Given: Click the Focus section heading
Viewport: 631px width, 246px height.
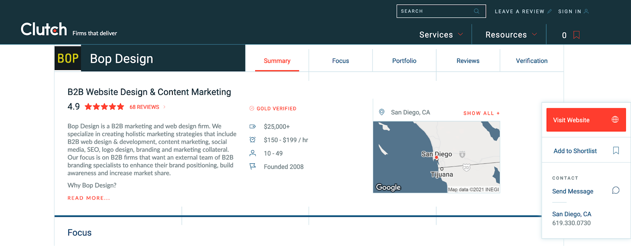Looking at the screenshot, I should coord(79,233).
